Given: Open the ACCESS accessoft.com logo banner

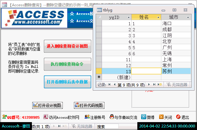Looking at the screenshot, I should click(x=34, y=18).
